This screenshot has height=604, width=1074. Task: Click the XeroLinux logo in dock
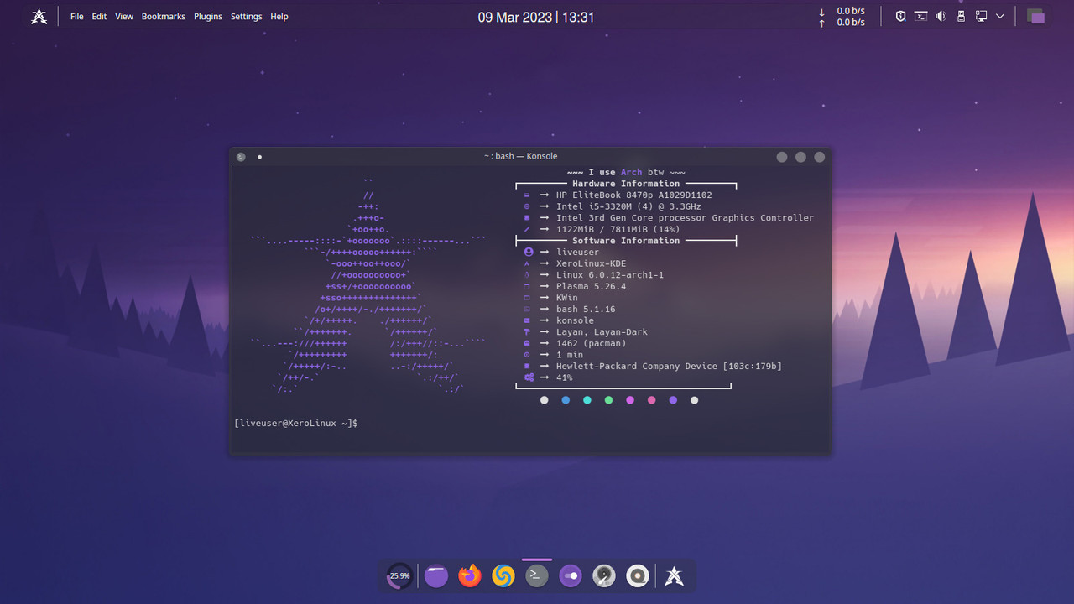[x=674, y=575]
